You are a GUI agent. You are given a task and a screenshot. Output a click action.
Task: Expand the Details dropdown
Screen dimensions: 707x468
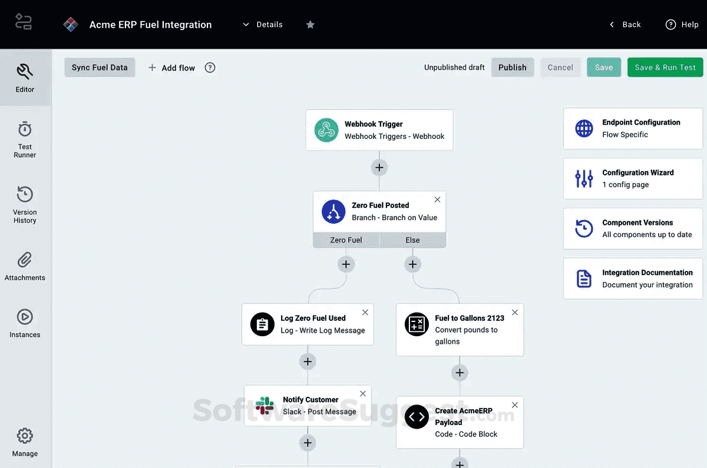pos(263,24)
